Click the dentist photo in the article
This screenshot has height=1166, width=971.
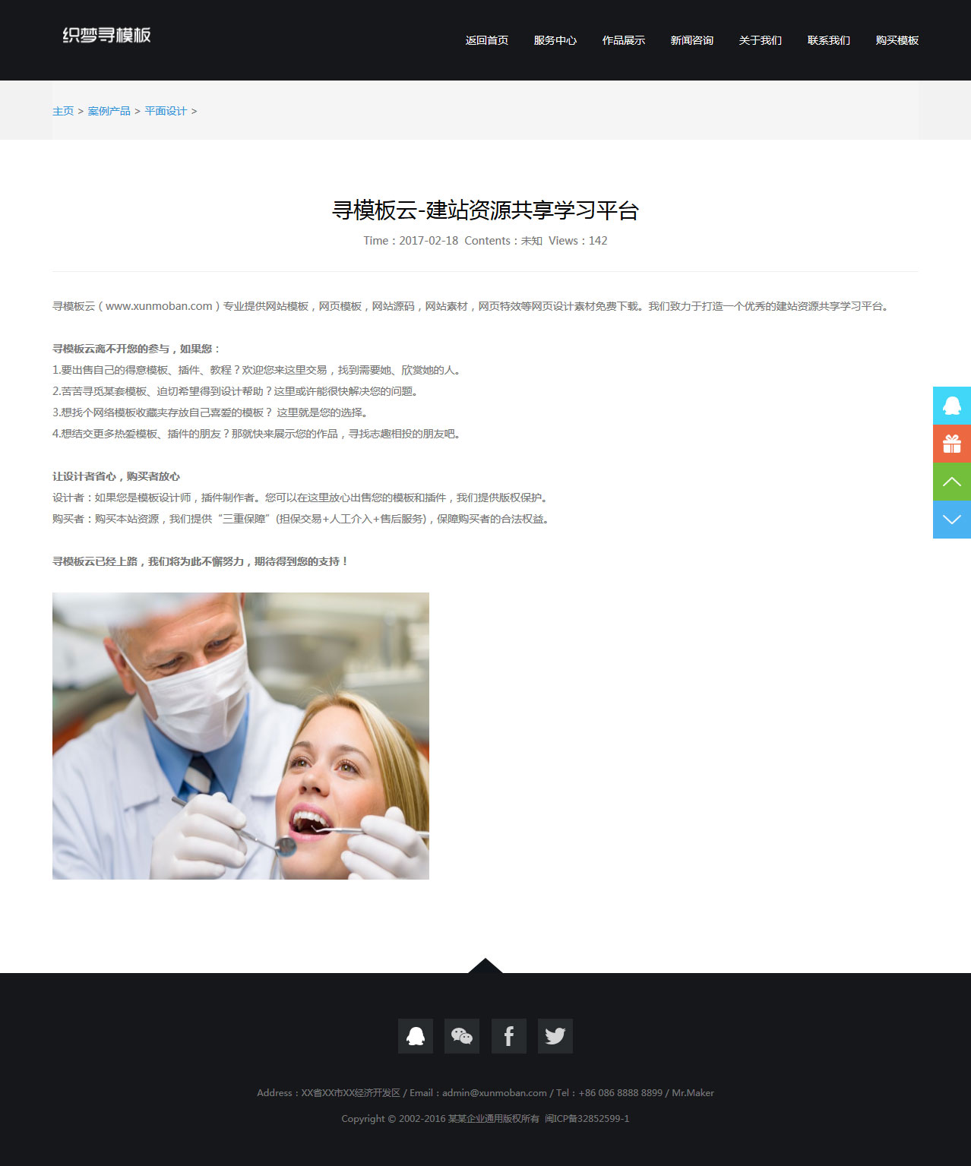point(240,735)
